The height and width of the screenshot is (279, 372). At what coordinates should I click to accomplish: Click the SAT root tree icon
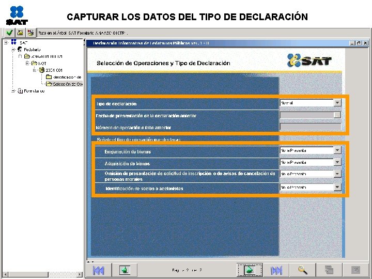[x=14, y=42]
